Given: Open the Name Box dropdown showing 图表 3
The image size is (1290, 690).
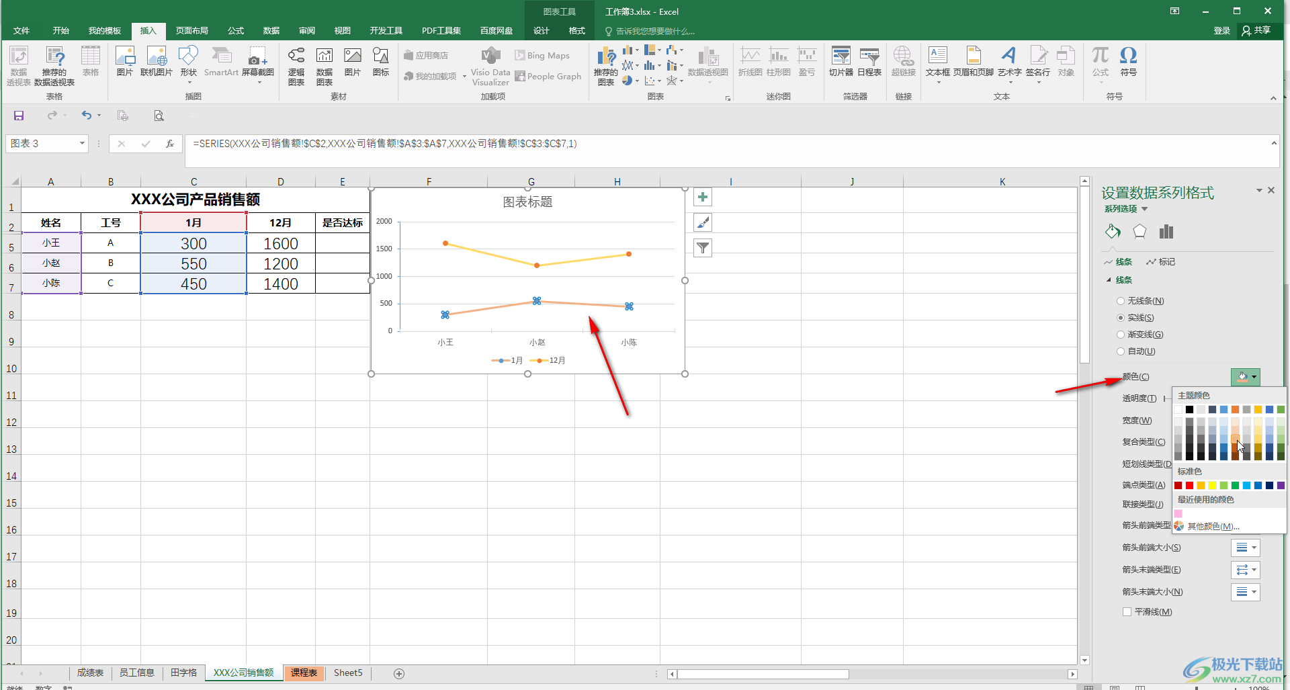Looking at the screenshot, I should point(82,144).
